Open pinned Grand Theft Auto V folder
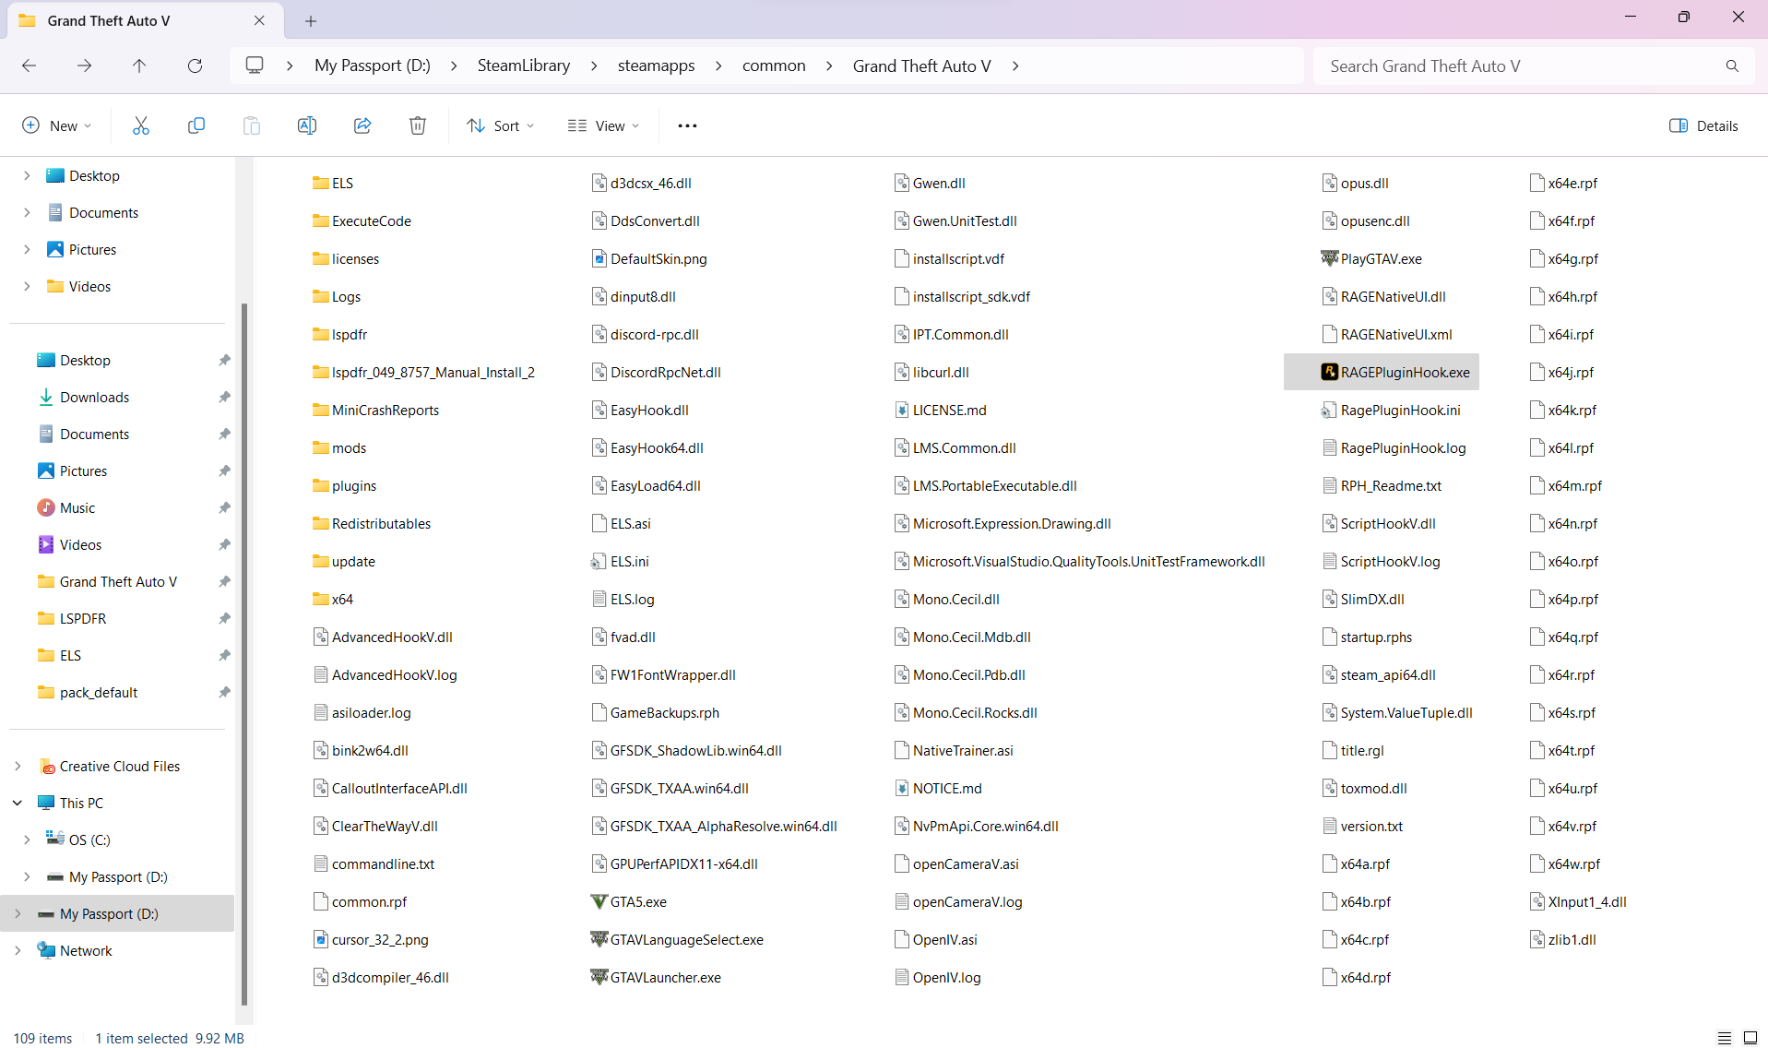The width and height of the screenshot is (1768, 1048). tap(118, 581)
